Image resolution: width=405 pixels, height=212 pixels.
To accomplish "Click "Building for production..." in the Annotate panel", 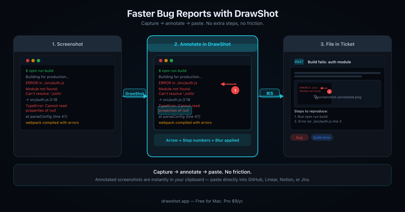I will 181,77.
